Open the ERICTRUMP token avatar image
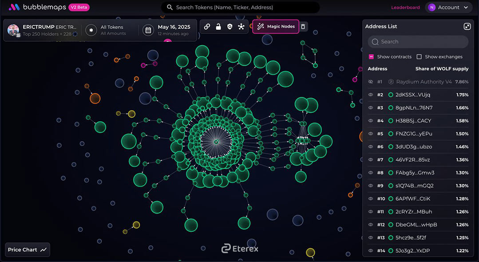The height and width of the screenshot is (262, 479). point(13,30)
